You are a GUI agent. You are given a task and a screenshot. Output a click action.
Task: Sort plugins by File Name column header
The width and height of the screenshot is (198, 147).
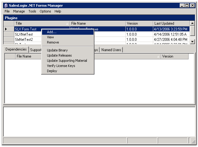pyautogui.click(x=97, y=23)
